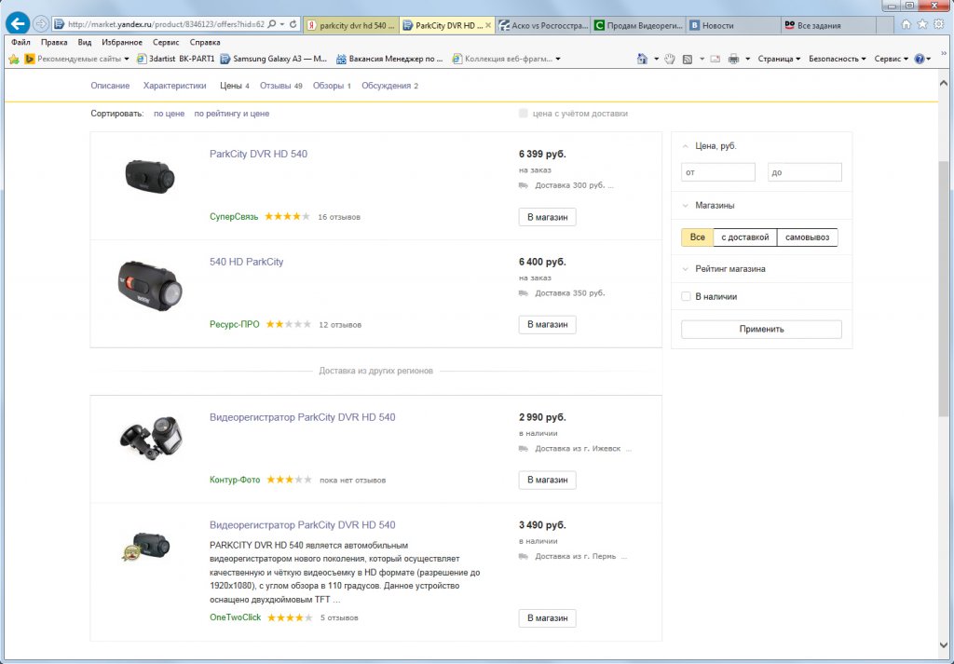Open Контур-Фото dashcam product image
Screen dimensions: 954x664
pos(151,438)
